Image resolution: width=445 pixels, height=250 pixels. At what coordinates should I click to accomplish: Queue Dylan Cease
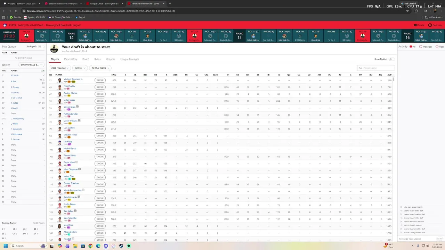coord(100,101)
